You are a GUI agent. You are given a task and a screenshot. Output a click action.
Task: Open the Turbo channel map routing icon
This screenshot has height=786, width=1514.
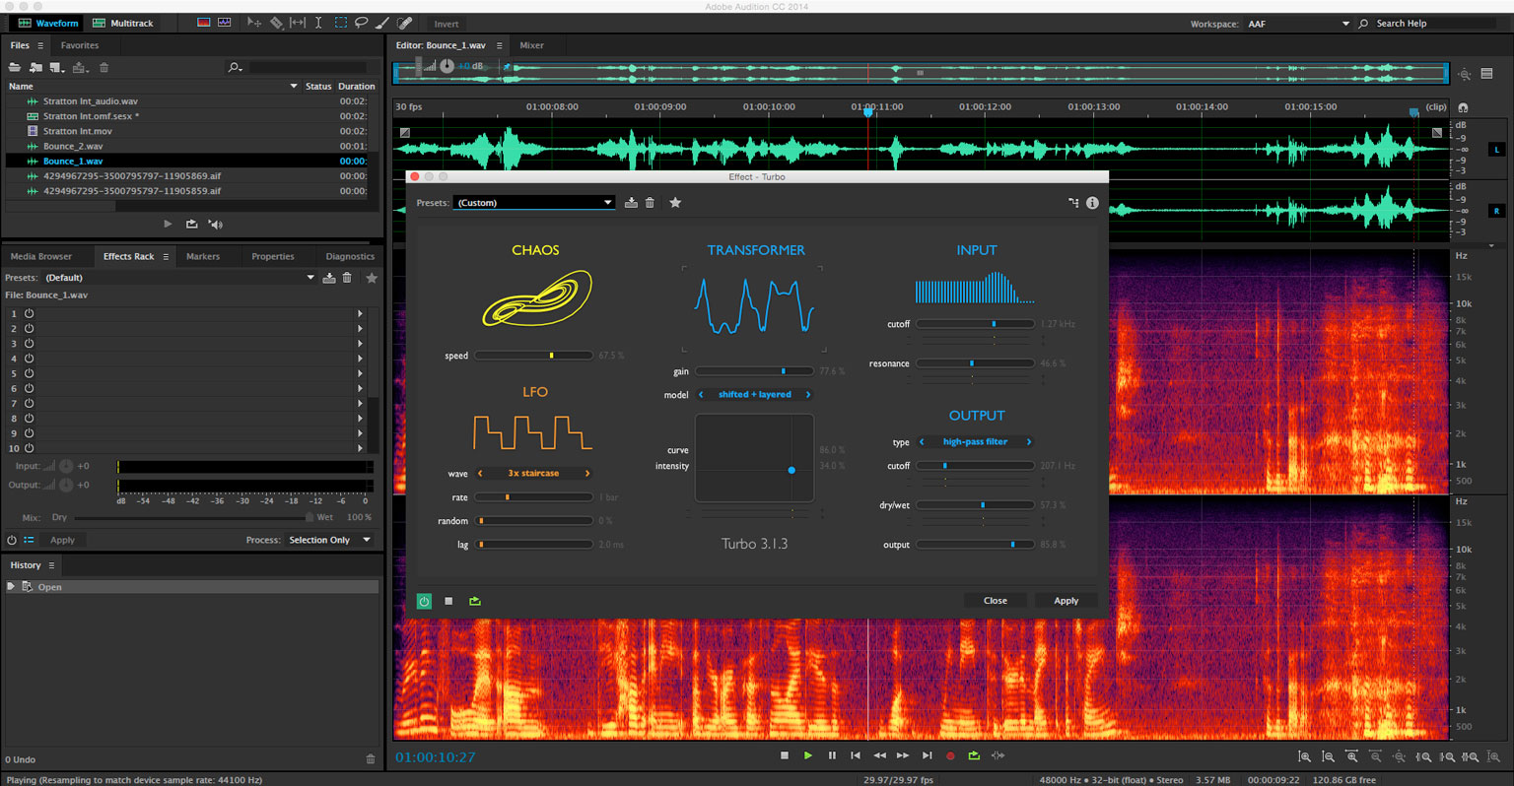tap(1073, 203)
